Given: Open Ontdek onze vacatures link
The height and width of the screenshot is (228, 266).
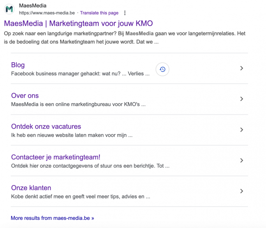Looking at the screenshot, I should coord(46,127).
